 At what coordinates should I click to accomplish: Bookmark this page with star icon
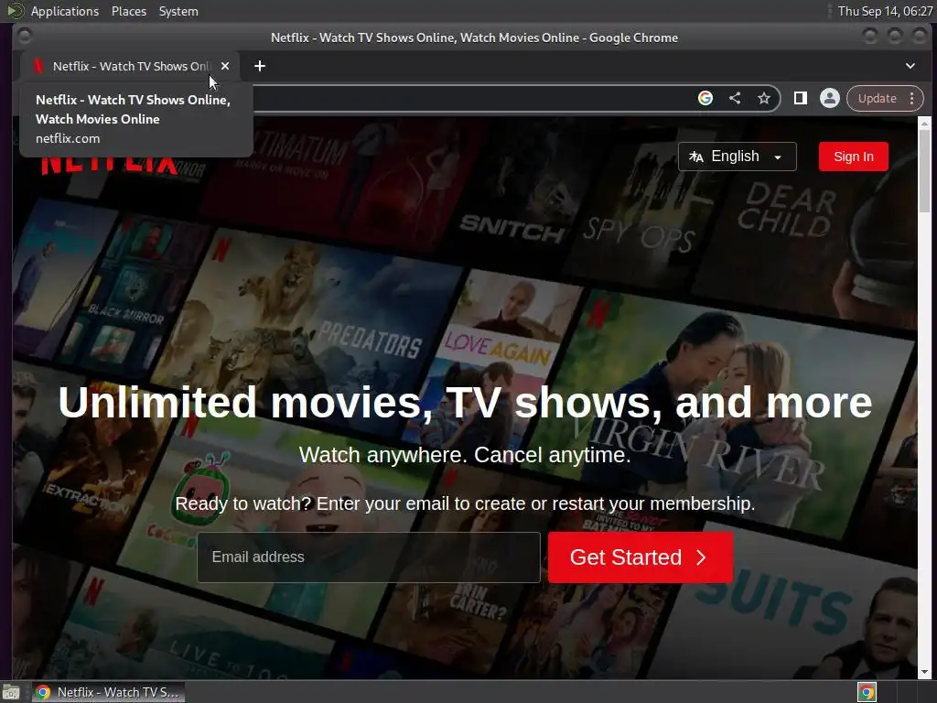click(764, 98)
